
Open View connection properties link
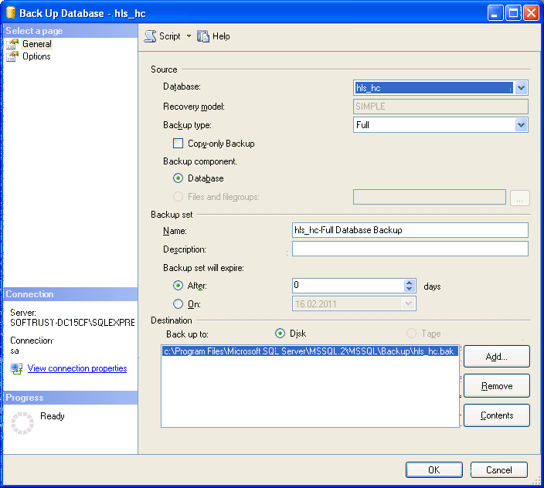pyautogui.click(x=77, y=368)
